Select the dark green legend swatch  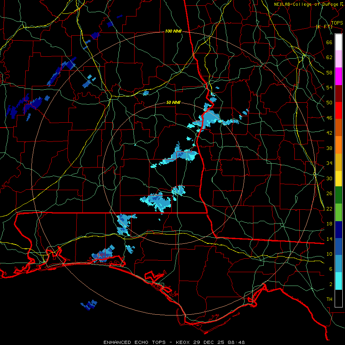(x=338, y=195)
